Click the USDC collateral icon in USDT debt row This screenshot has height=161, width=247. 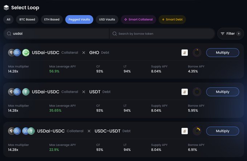click(17, 92)
